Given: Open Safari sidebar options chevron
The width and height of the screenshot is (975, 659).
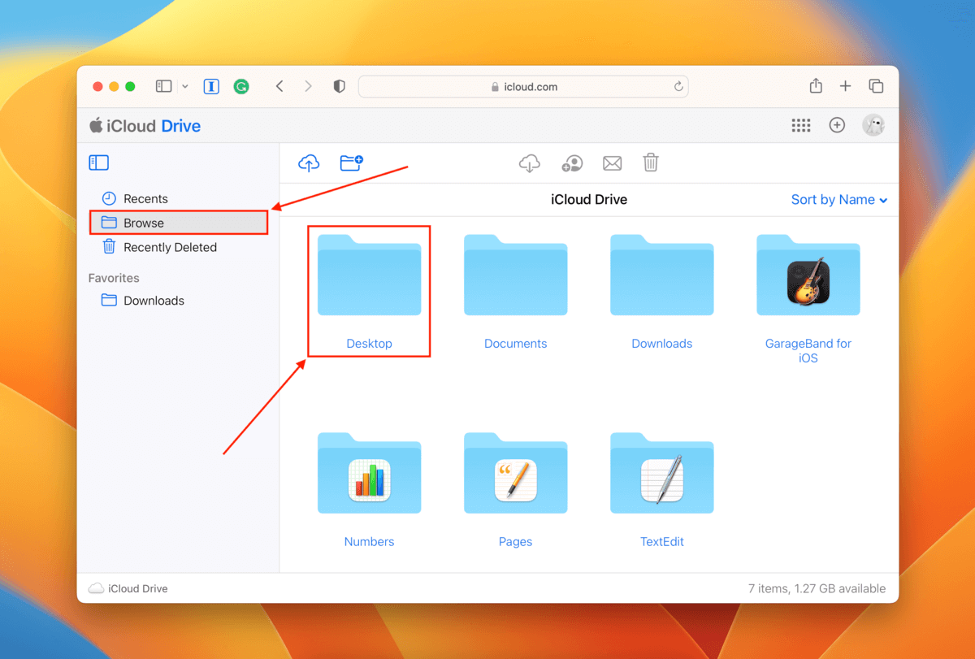Looking at the screenshot, I should click(185, 86).
